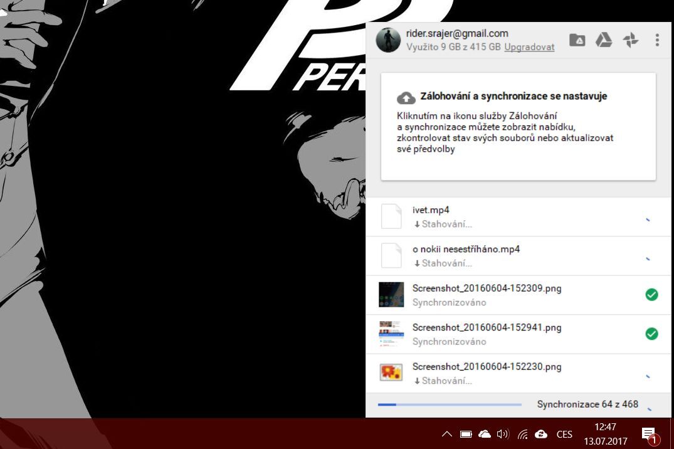Click the synchronization progress bar
The image size is (674, 449).
(x=450, y=404)
